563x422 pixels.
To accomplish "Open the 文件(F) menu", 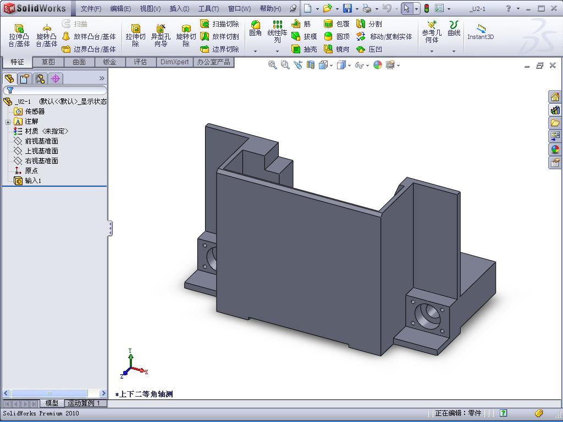I will (x=91, y=9).
